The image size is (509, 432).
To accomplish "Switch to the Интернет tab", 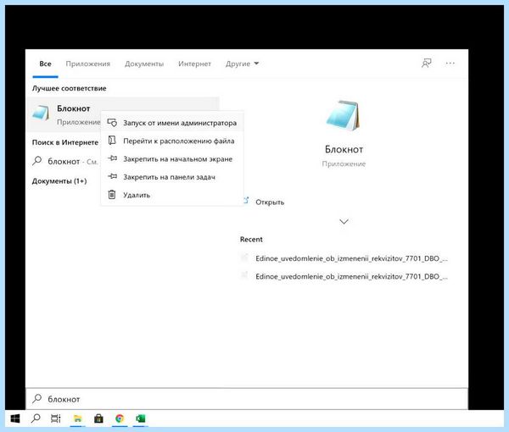I will [x=194, y=64].
